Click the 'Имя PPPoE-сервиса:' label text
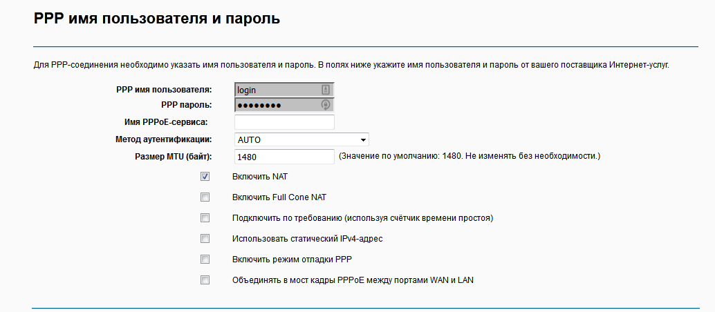715x312 pixels. click(x=165, y=122)
